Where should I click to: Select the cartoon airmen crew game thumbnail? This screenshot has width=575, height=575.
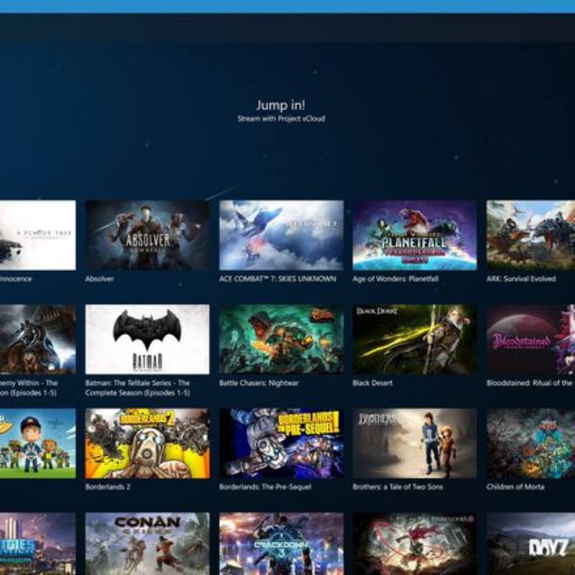(38, 443)
